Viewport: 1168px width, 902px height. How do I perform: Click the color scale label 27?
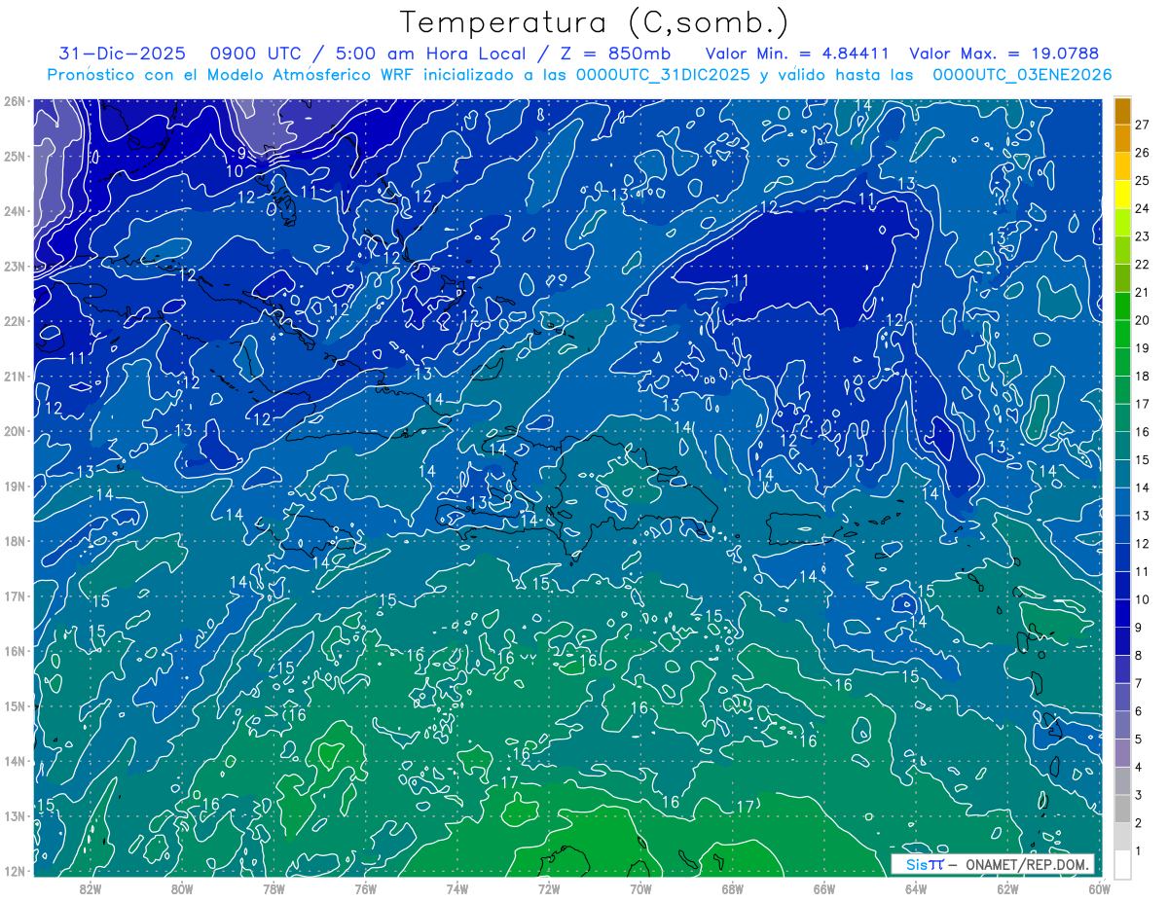click(1142, 125)
